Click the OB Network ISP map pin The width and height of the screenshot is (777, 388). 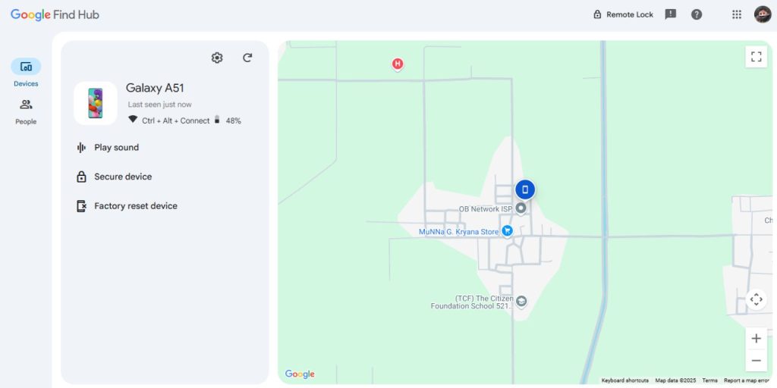click(x=521, y=208)
